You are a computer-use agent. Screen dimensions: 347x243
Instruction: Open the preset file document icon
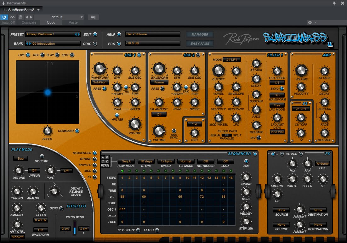click(x=21, y=17)
